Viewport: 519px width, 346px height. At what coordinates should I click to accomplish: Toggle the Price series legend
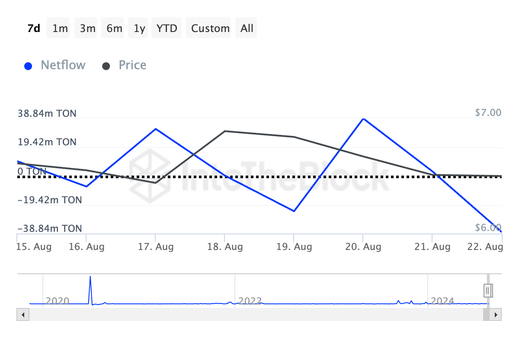[x=132, y=65]
